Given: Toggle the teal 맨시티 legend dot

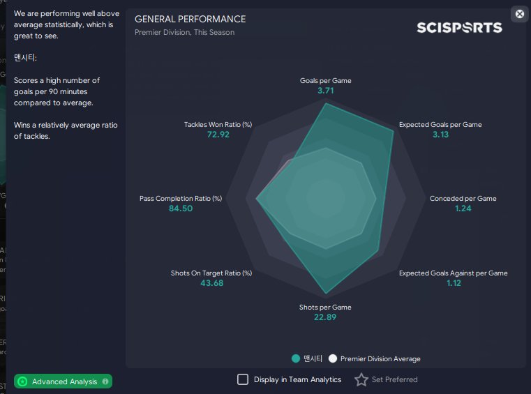Looking at the screenshot, I should pyautogui.click(x=295, y=358).
